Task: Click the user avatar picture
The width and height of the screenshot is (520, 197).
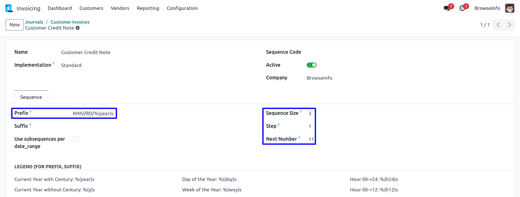Action: click(510, 8)
